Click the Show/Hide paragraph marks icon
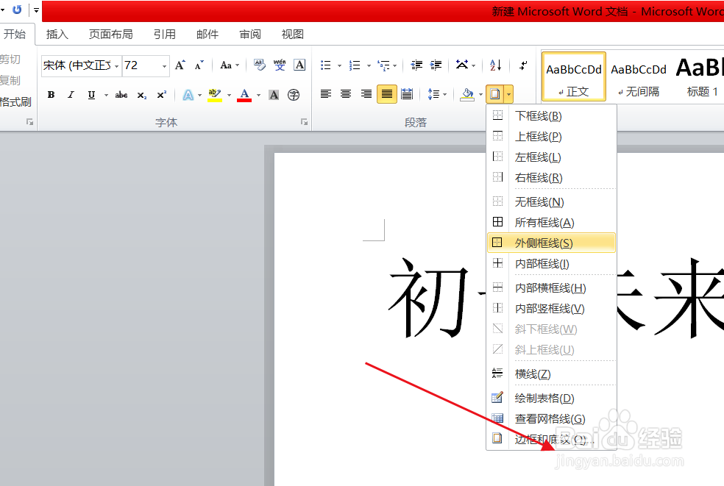The image size is (724, 486). point(523,65)
